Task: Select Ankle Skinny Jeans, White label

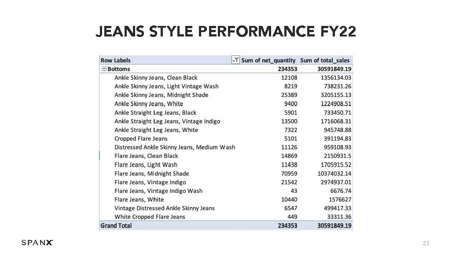Action: click(148, 104)
